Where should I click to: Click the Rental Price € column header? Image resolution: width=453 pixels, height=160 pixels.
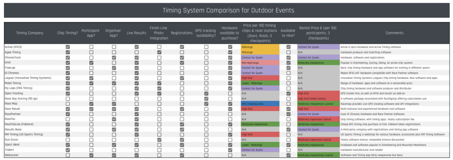(318, 33)
